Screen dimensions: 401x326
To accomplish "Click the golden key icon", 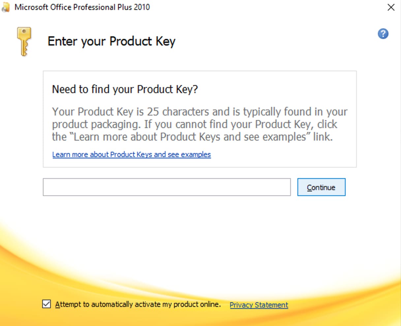I will 24,41.
